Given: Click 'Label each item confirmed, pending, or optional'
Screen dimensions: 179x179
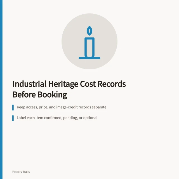Looking at the screenshot, I should coord(57,118).
